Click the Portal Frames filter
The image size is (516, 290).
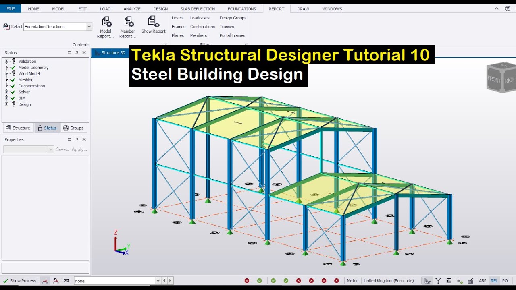pyautogui.click(x=232, y=35)
